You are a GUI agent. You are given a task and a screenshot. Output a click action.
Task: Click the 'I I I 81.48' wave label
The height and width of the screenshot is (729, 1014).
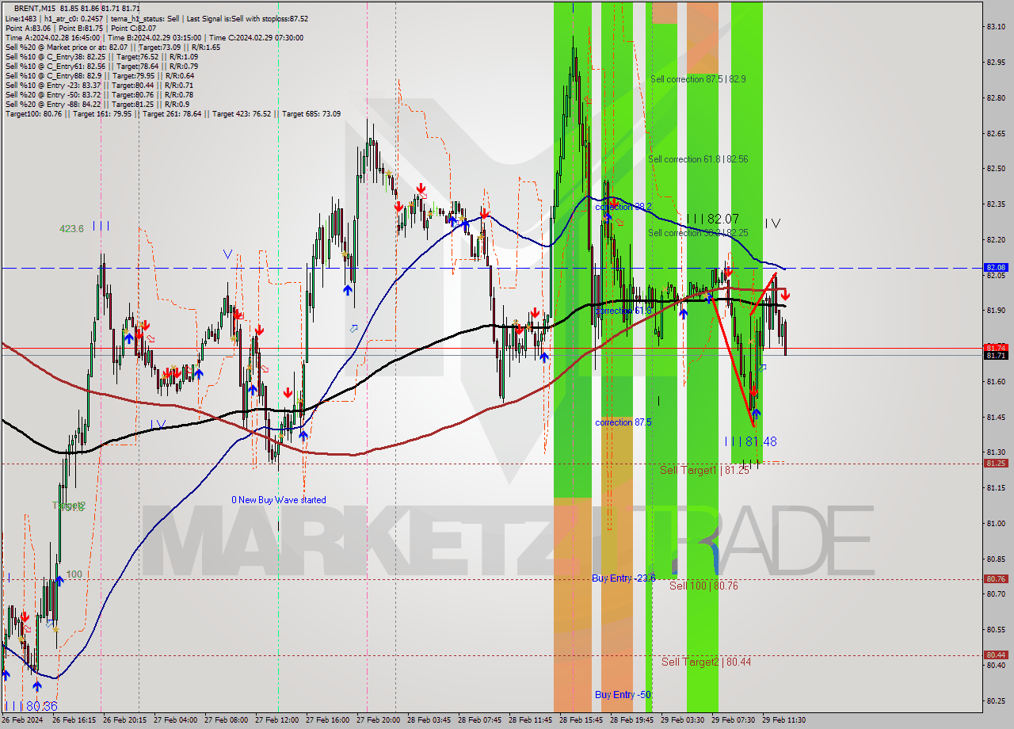(x=750, y=441)
